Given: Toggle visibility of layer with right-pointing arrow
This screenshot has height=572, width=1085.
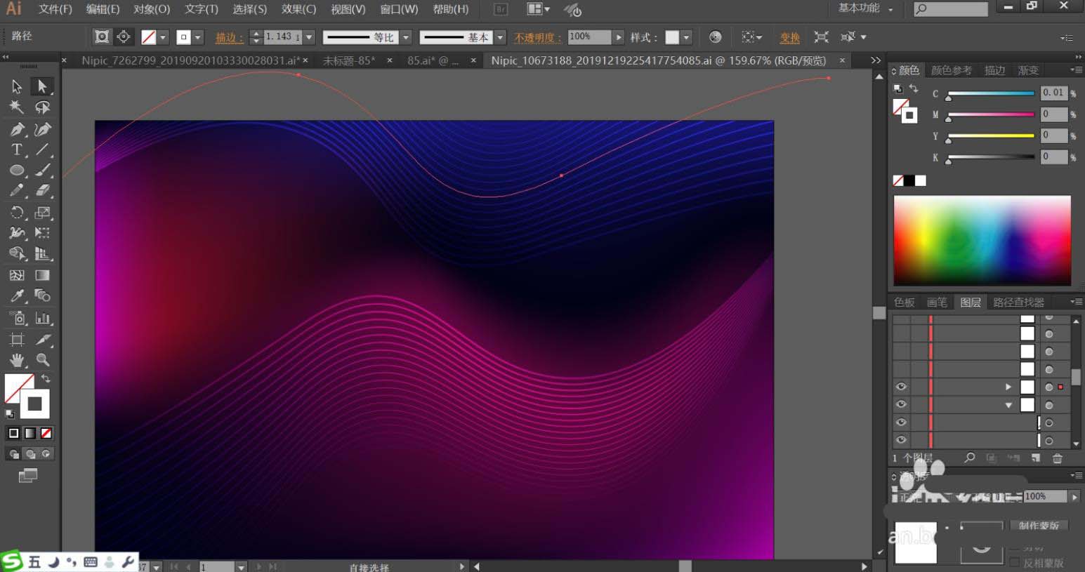Looking at the screenshot, I should coord(901,387).
